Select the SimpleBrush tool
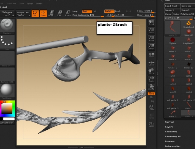Screen dimensions: 195x149 click(x=188, y=24)
